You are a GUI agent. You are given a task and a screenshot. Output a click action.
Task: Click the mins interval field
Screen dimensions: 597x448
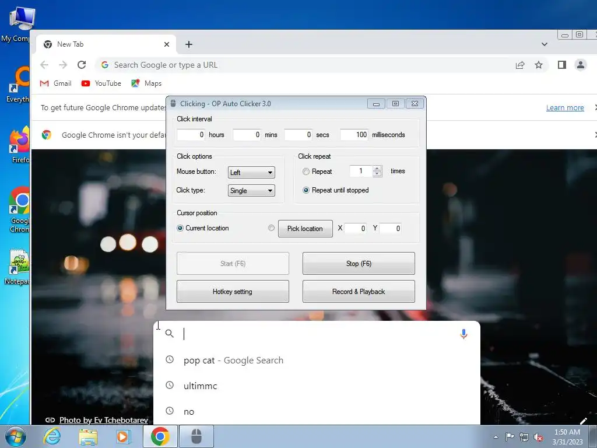pos(247,135)
